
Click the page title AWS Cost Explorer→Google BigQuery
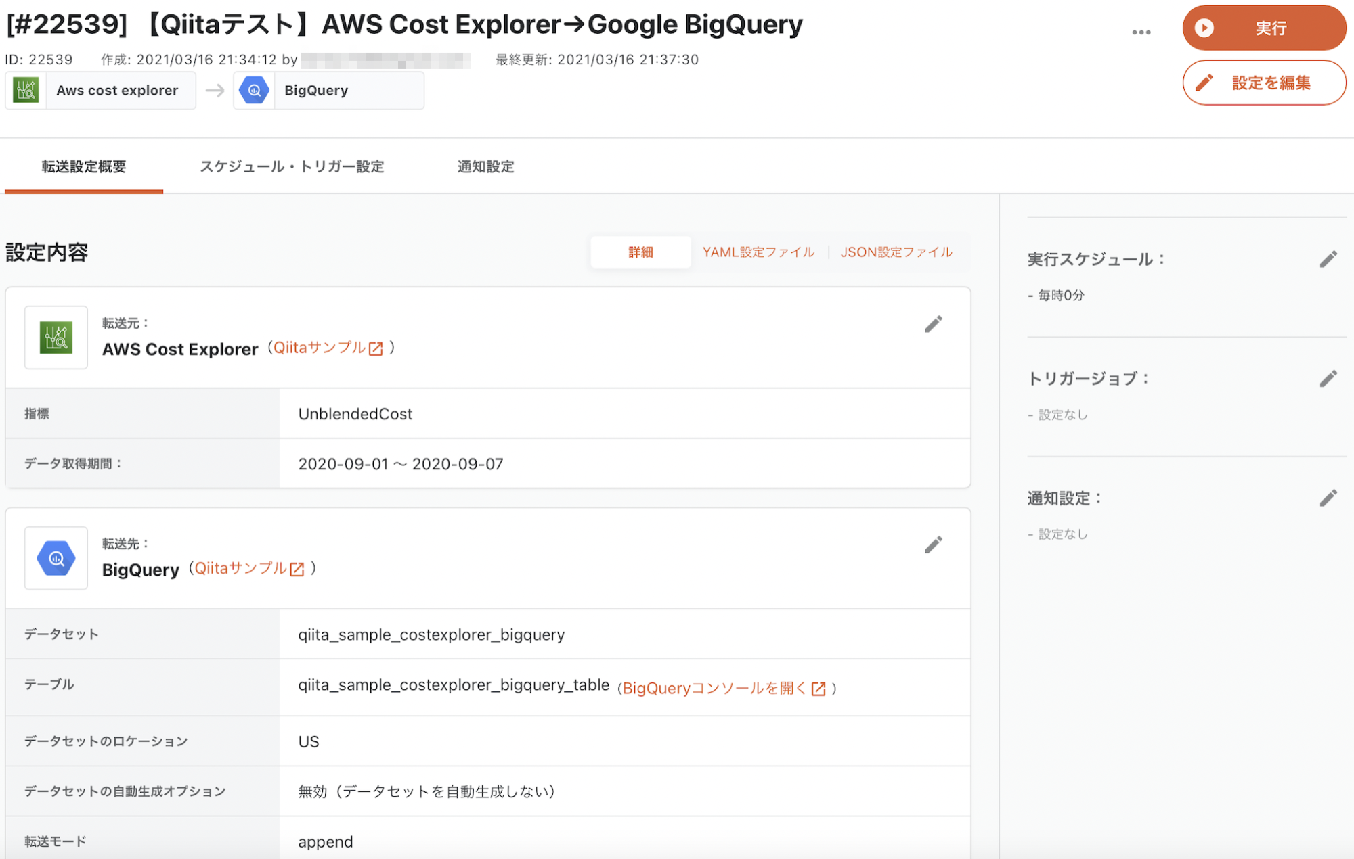coord(562,24)
